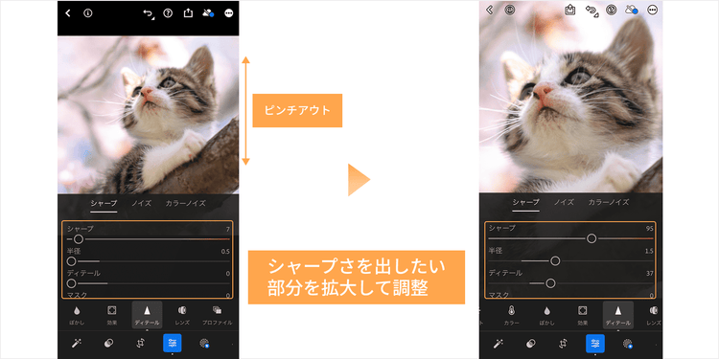Open 効果 panel on left phone
This screenshot has width=719, height=359.
click(111, 315)
